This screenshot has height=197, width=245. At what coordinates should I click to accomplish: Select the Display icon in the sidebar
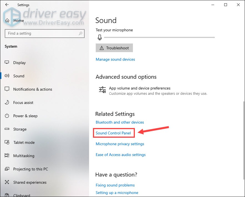tap(6, 63)
